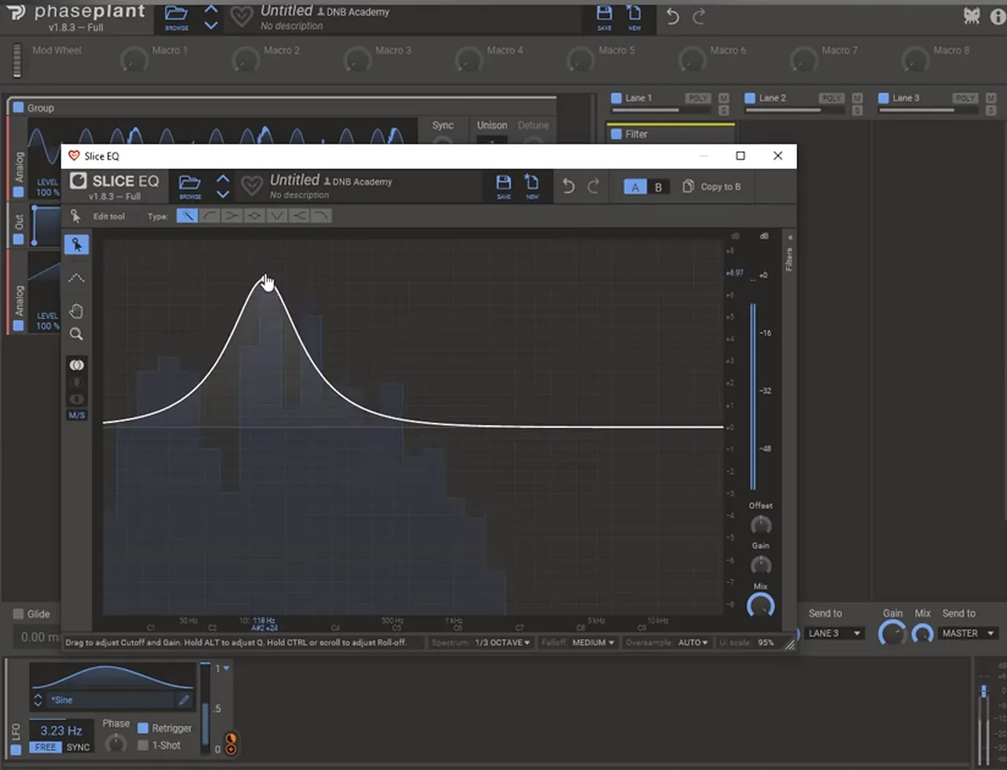The height and width of the screenshot is (770, 1007).
Task: Click the Kilohearts creature logo icon
Action: point(972,16)
